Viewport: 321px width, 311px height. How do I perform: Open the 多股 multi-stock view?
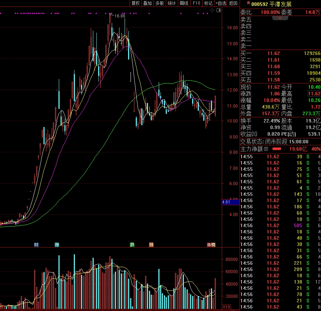coord(160,3)
